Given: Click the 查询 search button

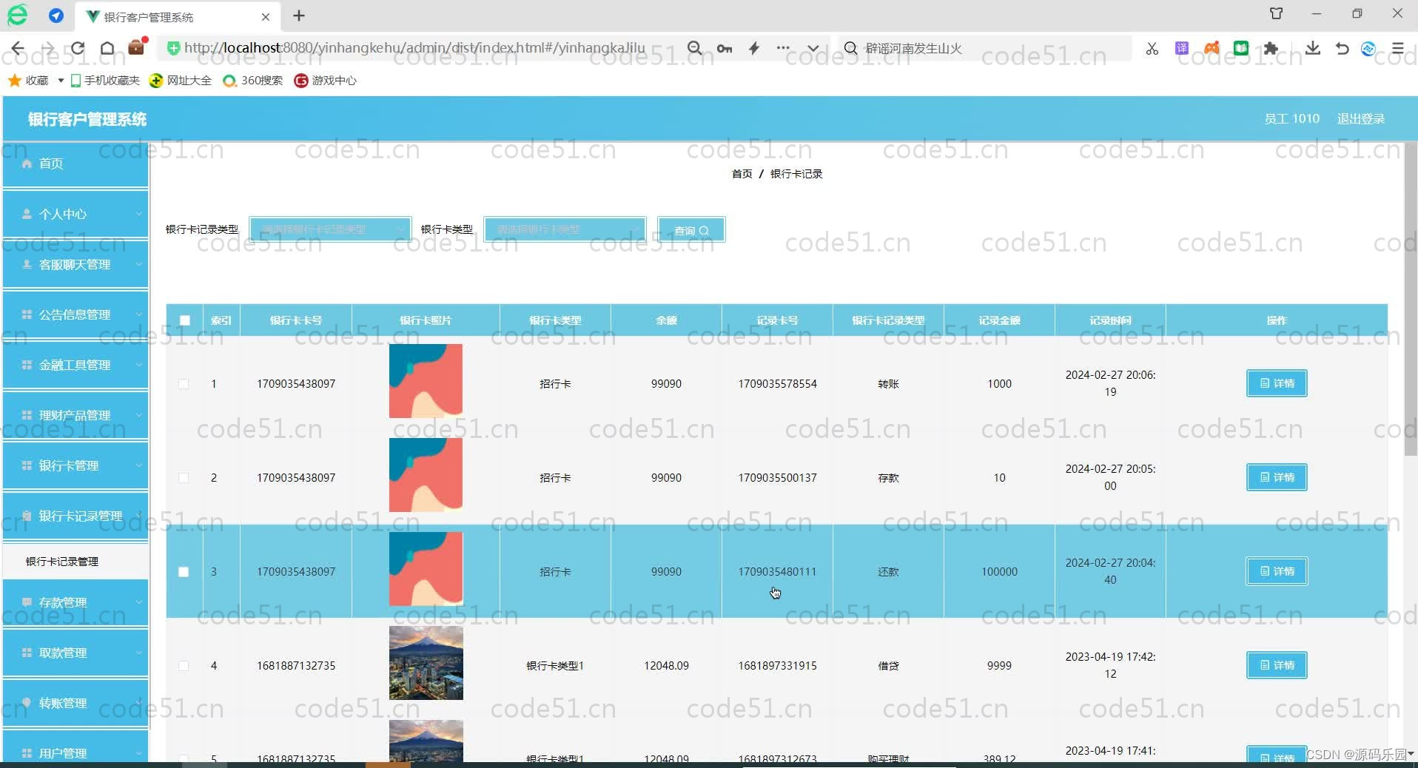Looking at the screenshot, I should point(689,229).
